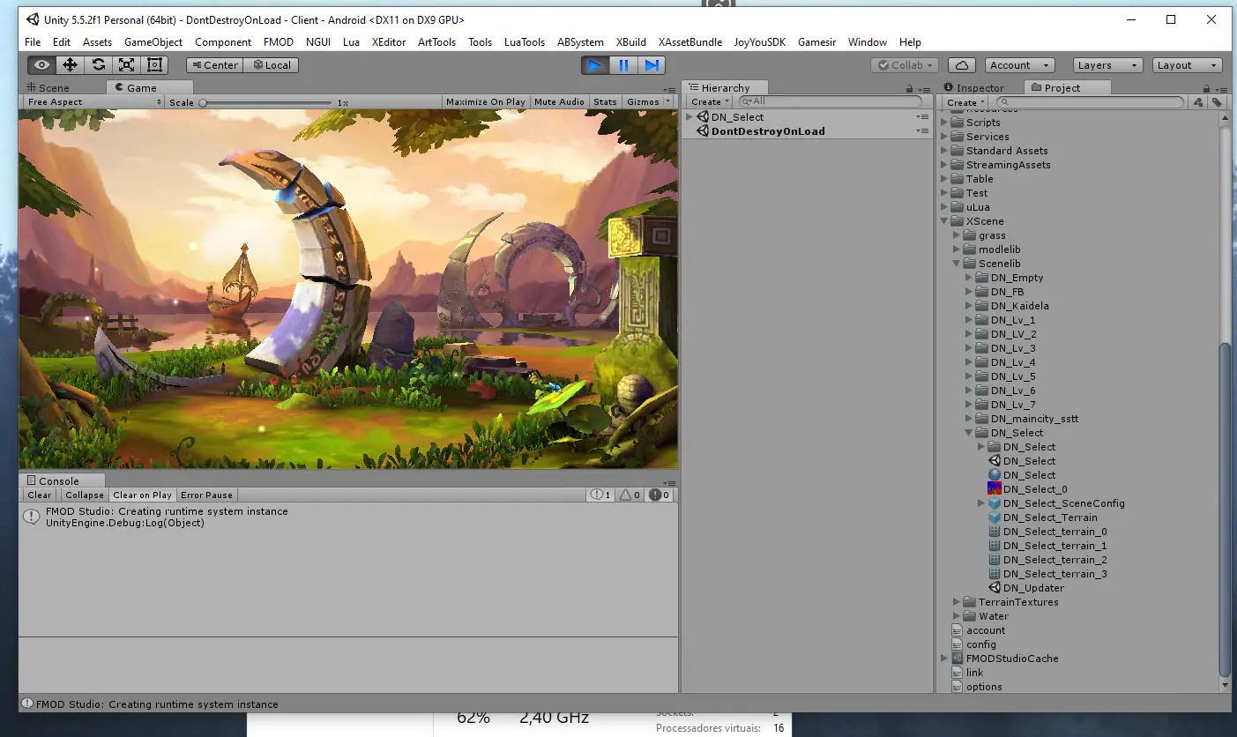Image resolution: width=1237 pixels, height=737 pixels.
Task: Toggle console Collapse
Action: [x=85, y=495]
